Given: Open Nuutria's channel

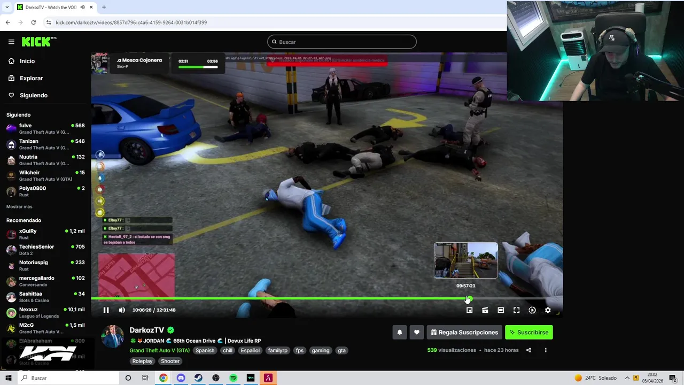Looking at the screenshot, I should (x=45, y=160).
